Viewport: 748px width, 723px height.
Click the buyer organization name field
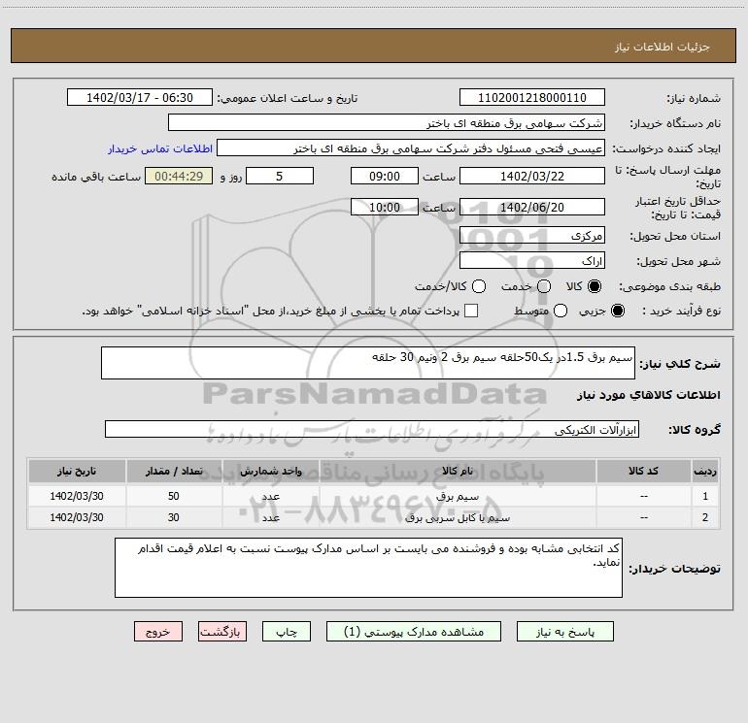[x=387, y=122]
